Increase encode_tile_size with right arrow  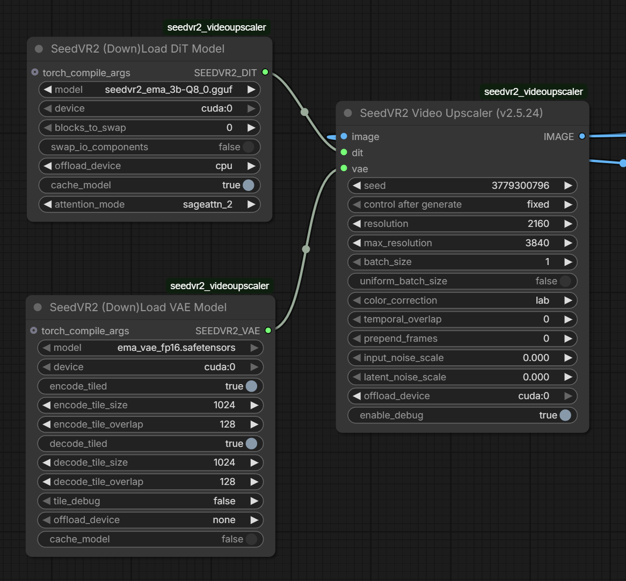pyautogui.click(x=254, y=406)
